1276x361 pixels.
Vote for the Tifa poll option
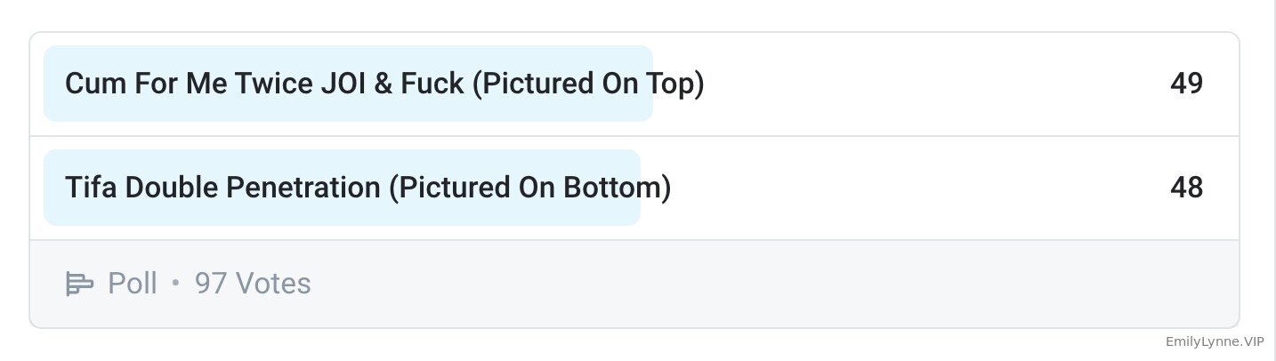click(x=367, y=188)
